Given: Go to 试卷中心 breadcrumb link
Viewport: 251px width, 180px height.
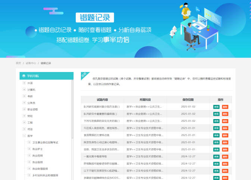Looking at the screenshot, I should click(x=31, y=63).
